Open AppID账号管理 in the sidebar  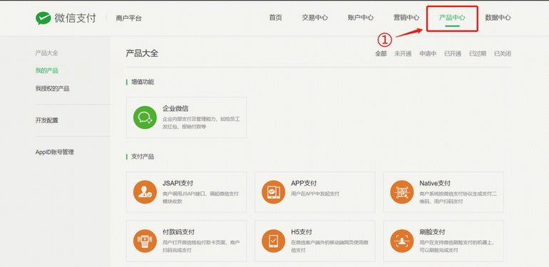point(55,152)
